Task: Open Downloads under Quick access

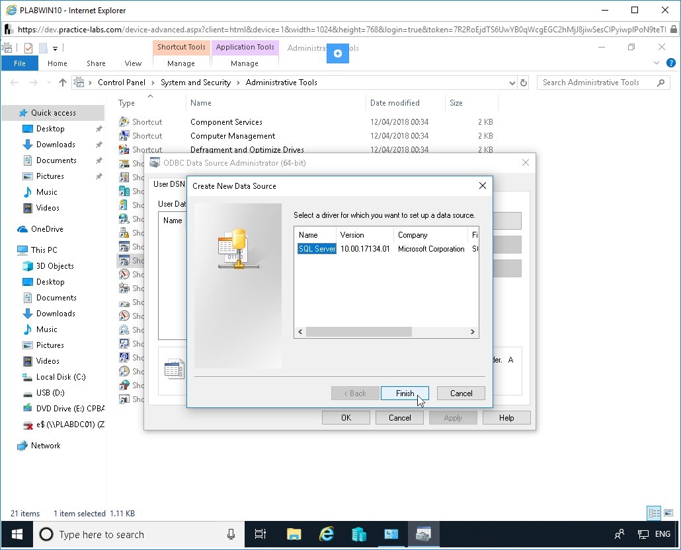Action: coord(56,145)
